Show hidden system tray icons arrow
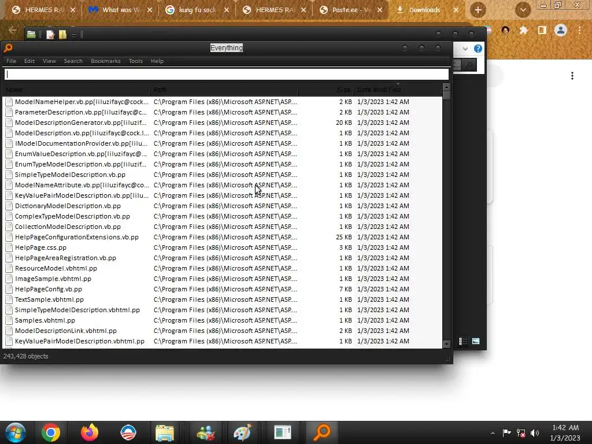 493,432
